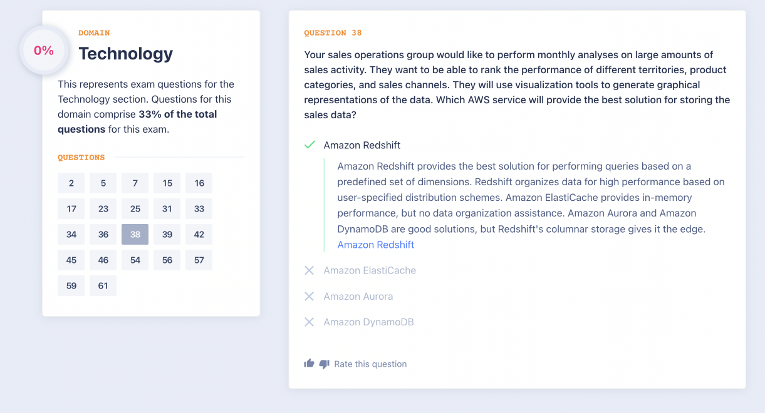Click the thumbs up rating icon
Screen dimensions: 765x413
309,364
